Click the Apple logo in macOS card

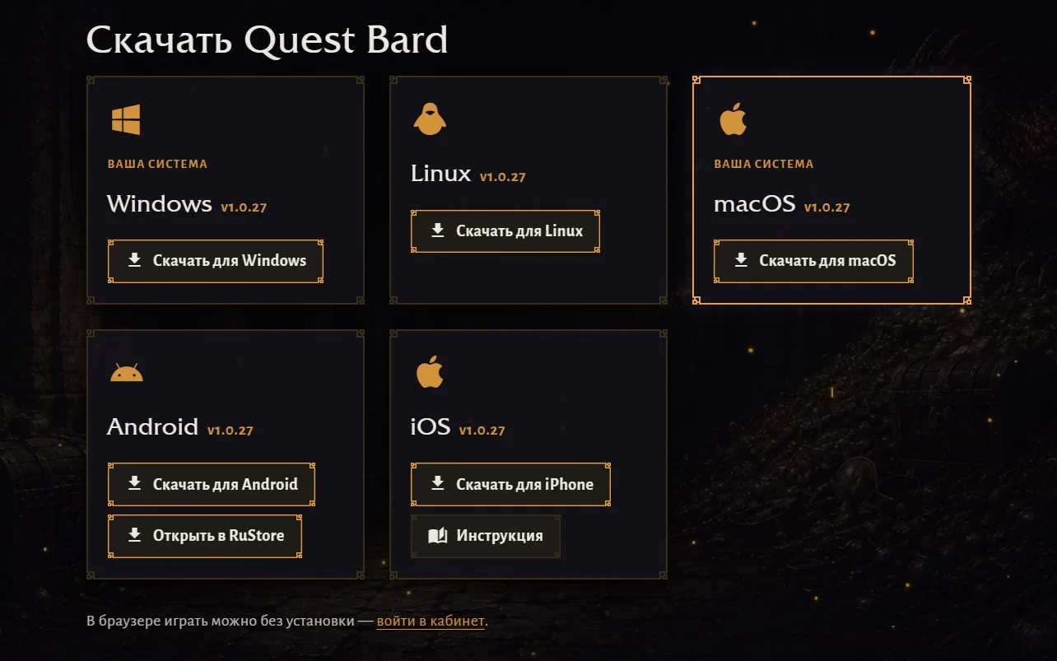[733, 119]
